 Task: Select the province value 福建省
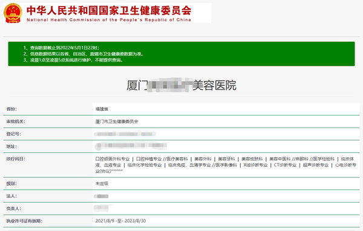coord(102,109)
